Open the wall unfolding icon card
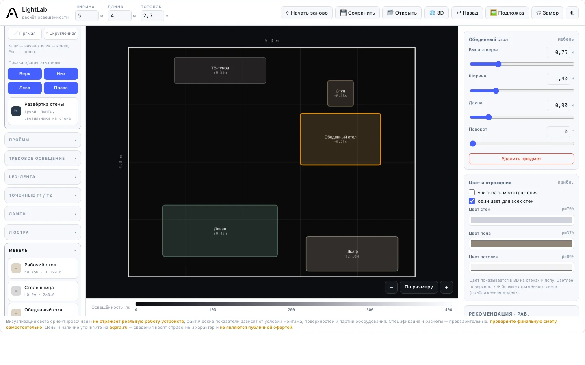 43,111
